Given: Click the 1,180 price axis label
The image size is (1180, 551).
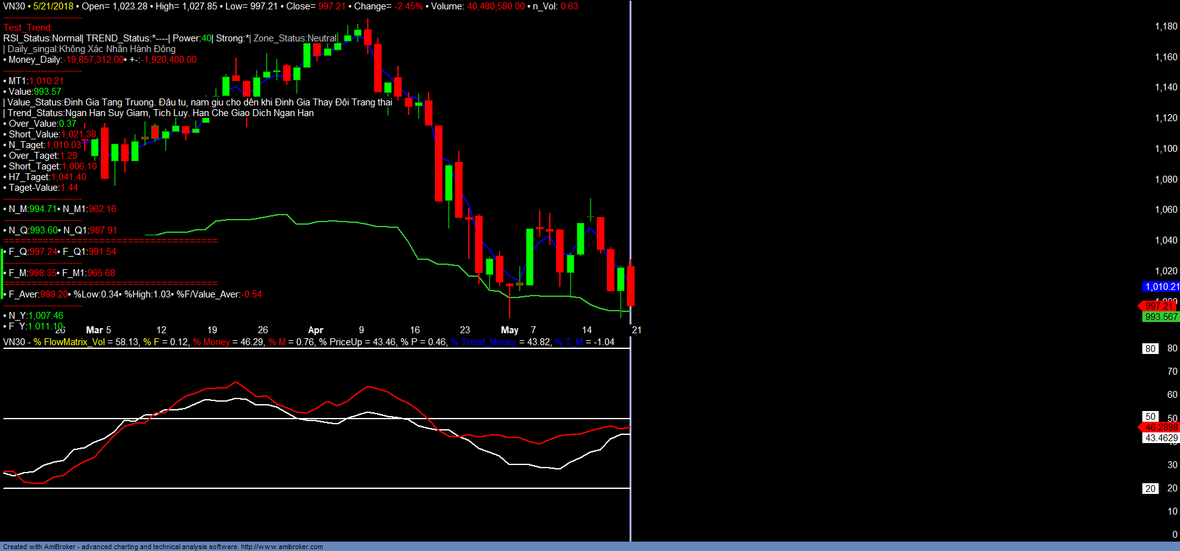Looking at the screenshot, I should (1166, 26).
